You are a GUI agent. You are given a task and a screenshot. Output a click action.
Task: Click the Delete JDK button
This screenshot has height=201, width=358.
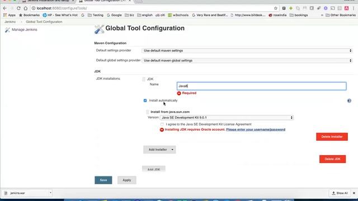click(x=332, y=159)
